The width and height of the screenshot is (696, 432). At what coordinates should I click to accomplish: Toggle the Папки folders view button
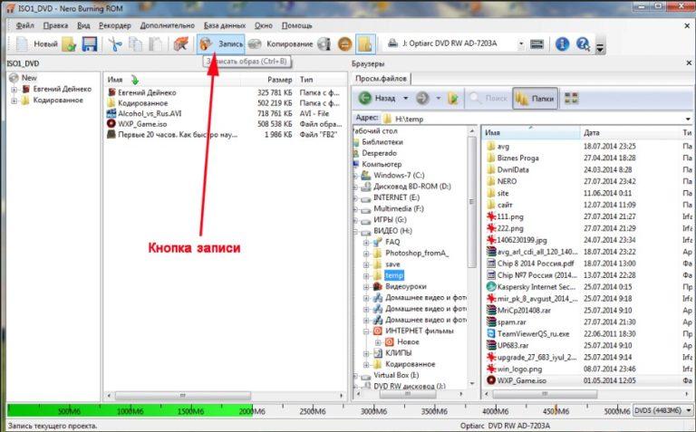535,98
